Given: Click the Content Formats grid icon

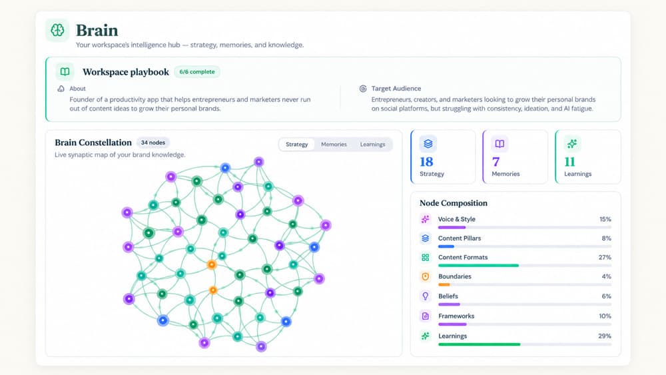Looking at the screenshot, I should coord(425,257).
